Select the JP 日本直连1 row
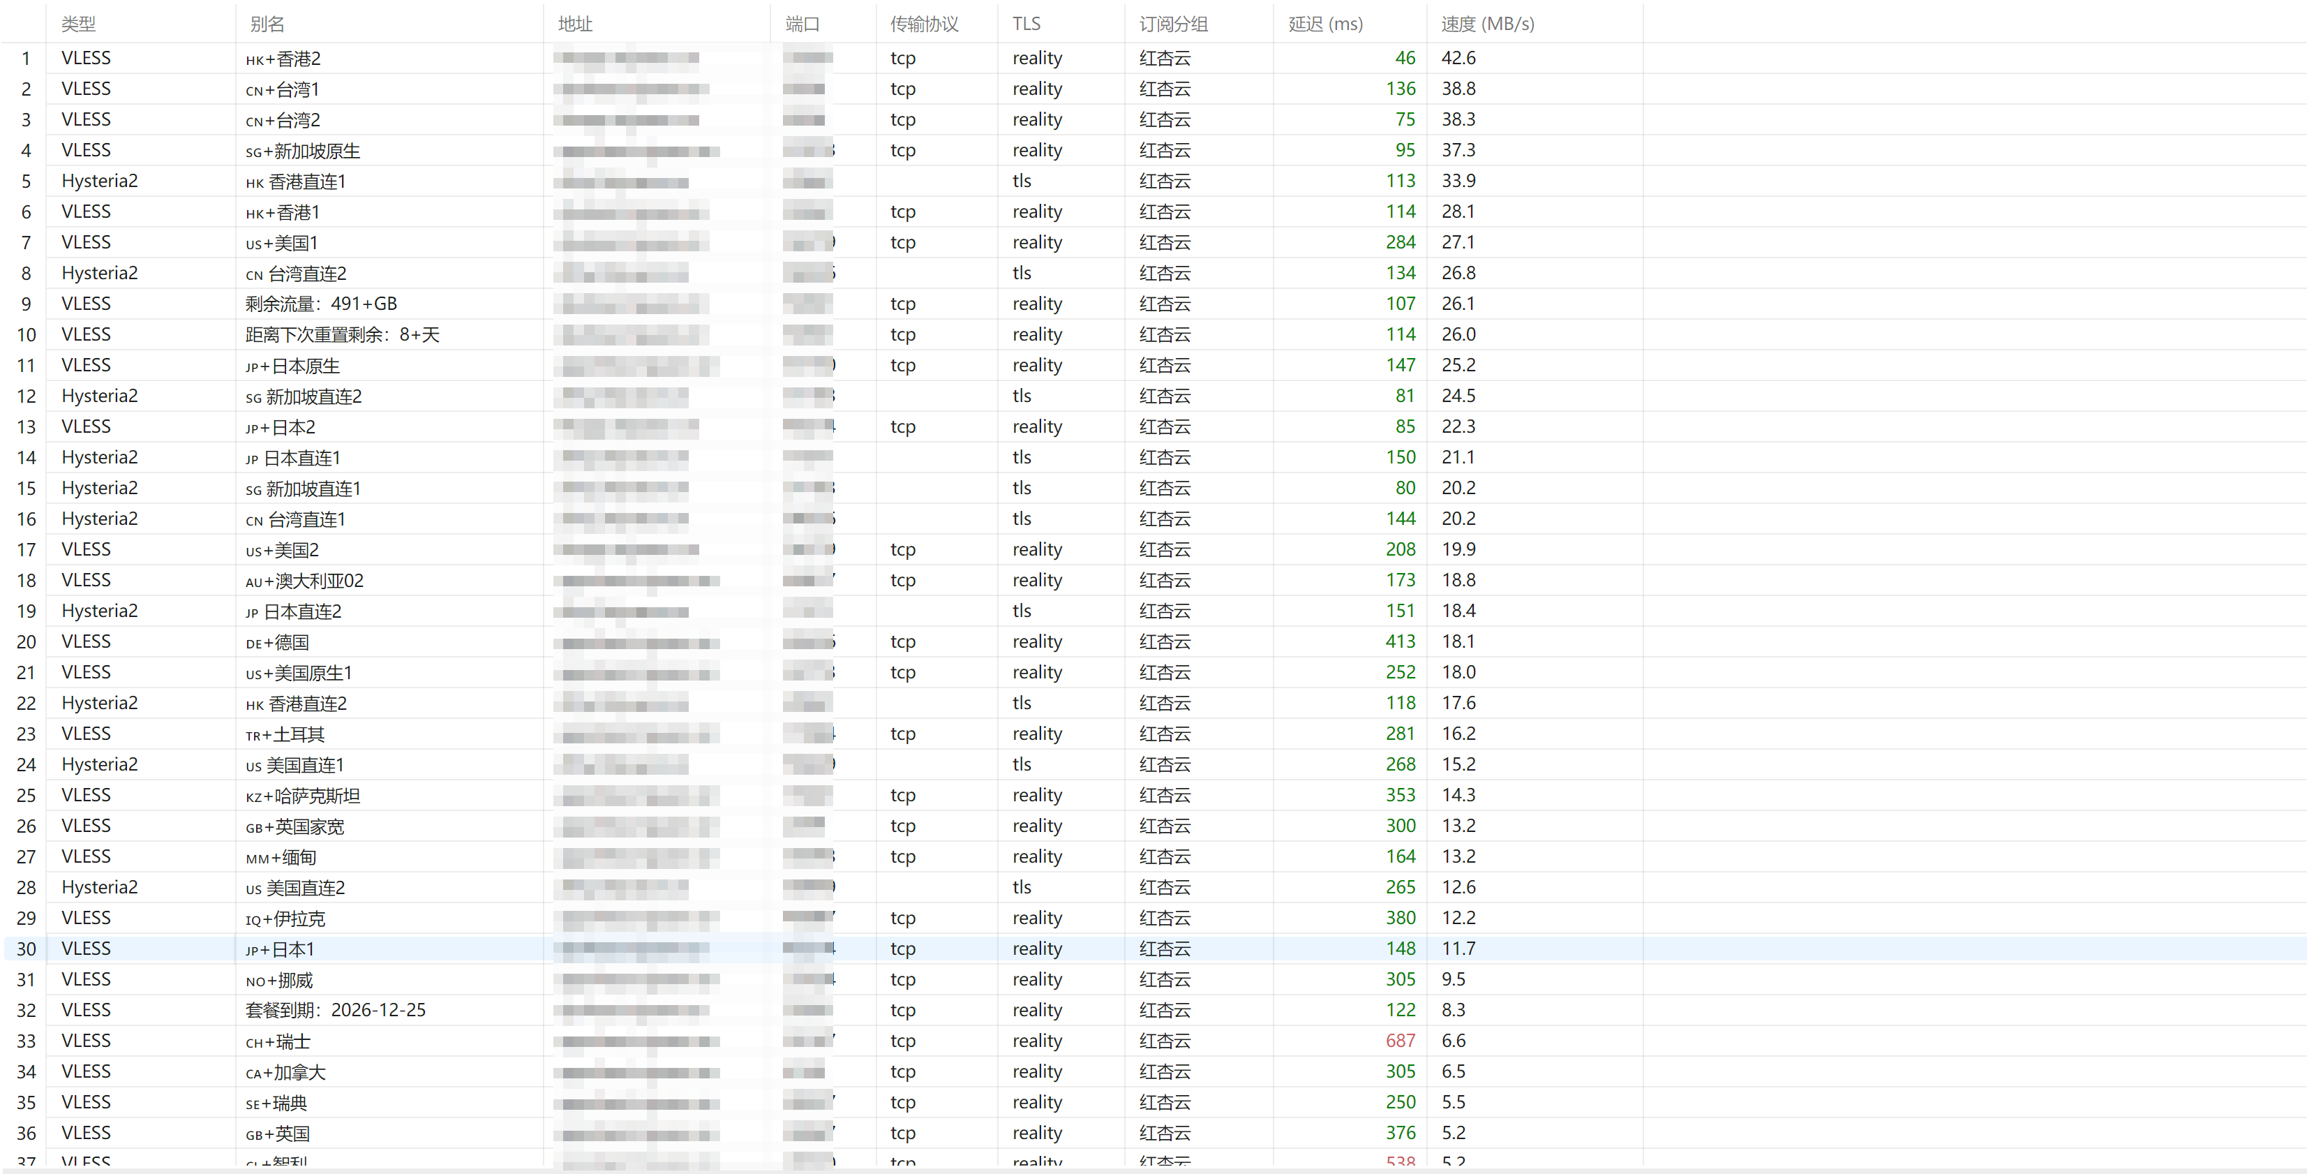 coord(1153,458)
